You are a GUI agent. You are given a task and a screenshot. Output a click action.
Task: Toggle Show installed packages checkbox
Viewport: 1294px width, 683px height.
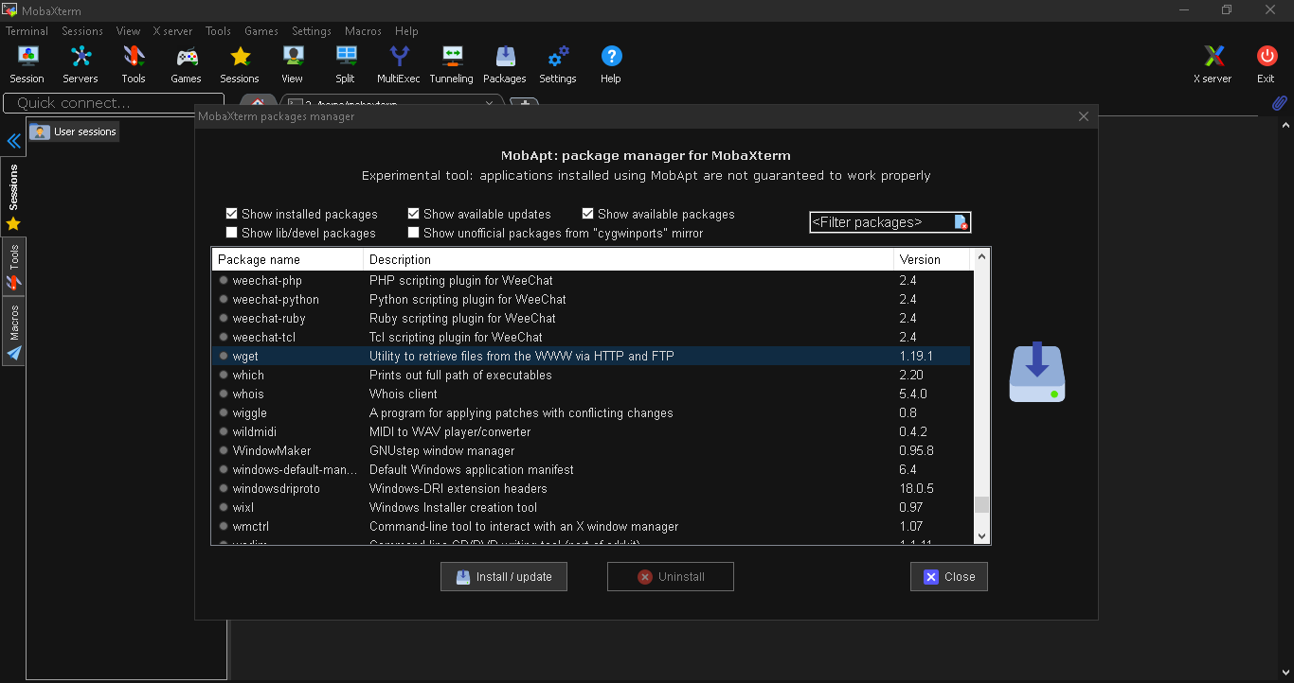click(232, 214)
